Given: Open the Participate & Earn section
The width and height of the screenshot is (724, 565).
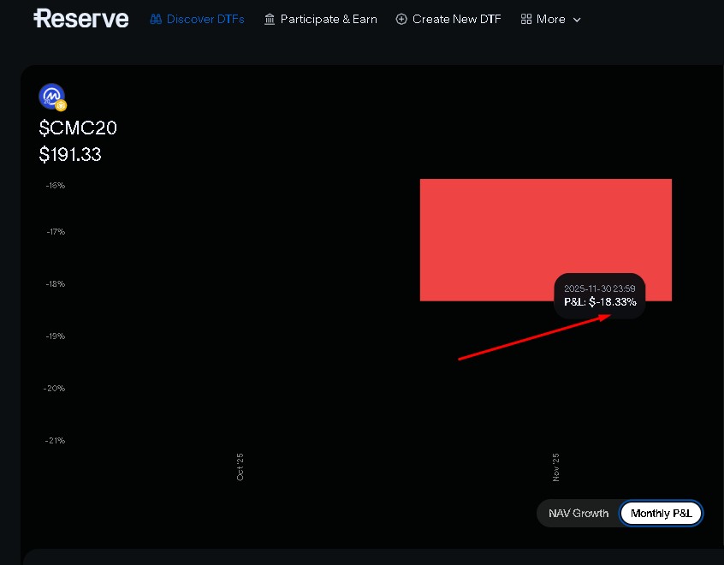Looking at the screenshot, I should (329, 19).
